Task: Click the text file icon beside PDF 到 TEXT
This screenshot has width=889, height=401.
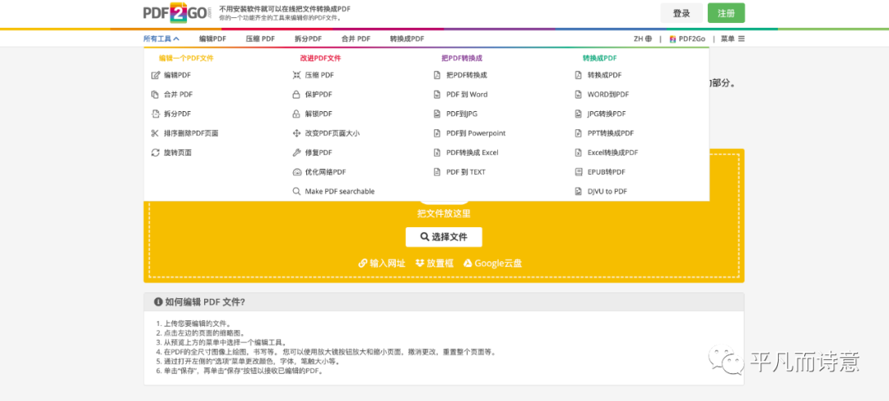Action: (x=437, y=172)
